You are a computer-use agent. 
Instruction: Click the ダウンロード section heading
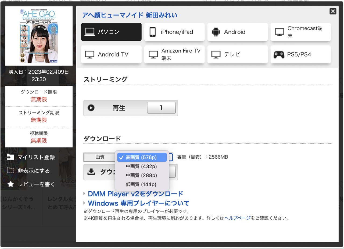(x=102, y=139)
